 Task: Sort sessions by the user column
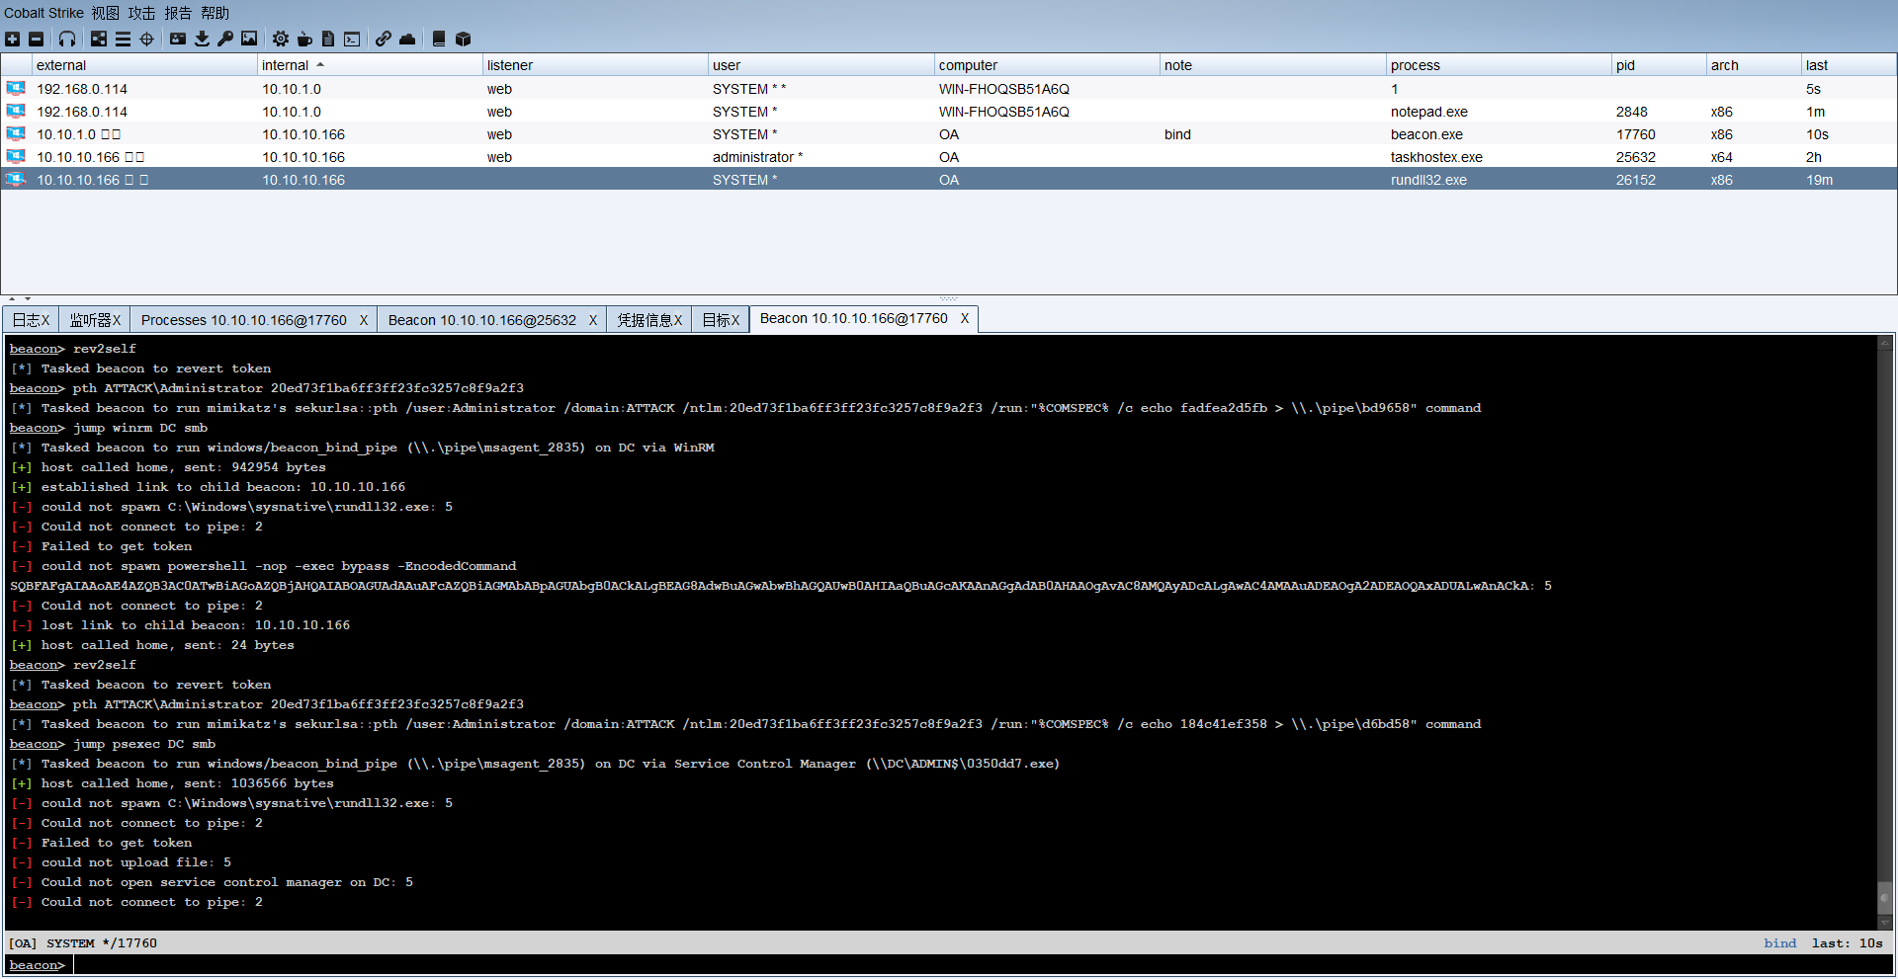click(x=820, y=65)
